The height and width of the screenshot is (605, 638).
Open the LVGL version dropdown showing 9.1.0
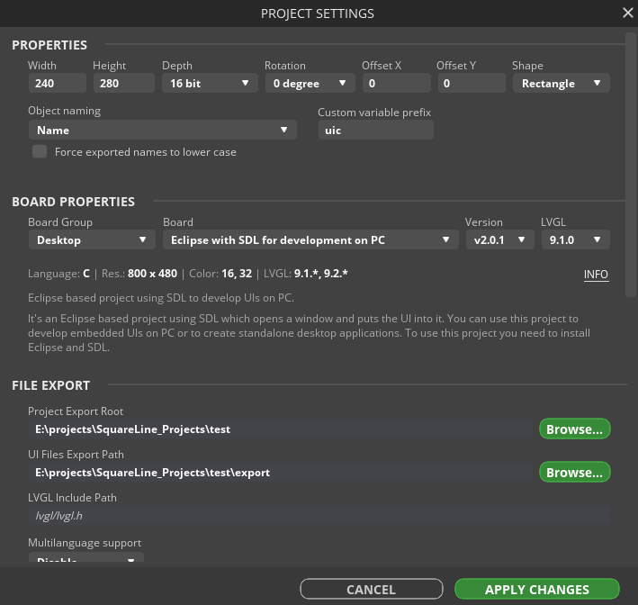[575, 240]
